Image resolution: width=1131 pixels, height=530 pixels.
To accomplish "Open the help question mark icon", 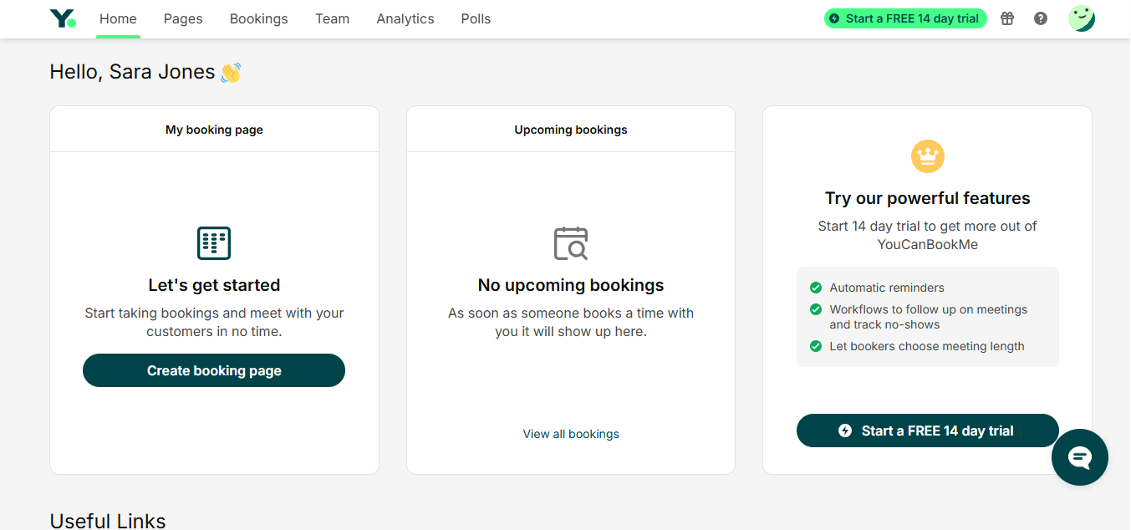I will (1041, 18).
